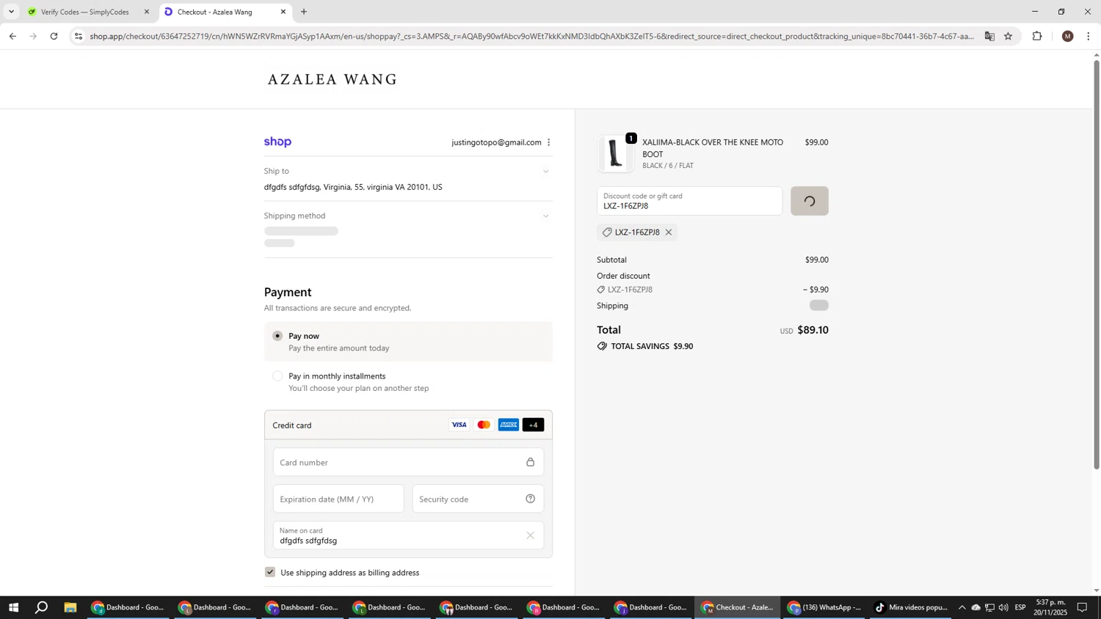Click the page vertical scrollbar
This screenshot has height=619, width=1101.
click(1097, 264)
